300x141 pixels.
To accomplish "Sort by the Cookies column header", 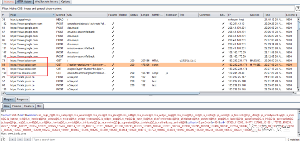I will 256,15.
